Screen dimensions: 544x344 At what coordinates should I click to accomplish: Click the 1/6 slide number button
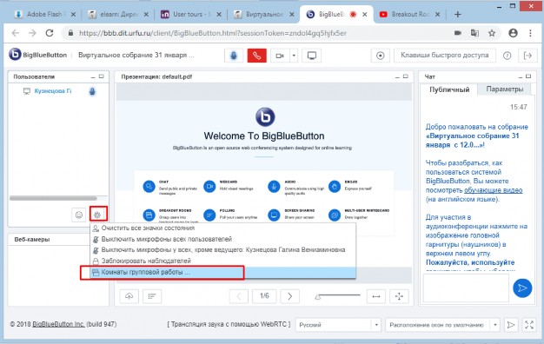tap(264, 296)
